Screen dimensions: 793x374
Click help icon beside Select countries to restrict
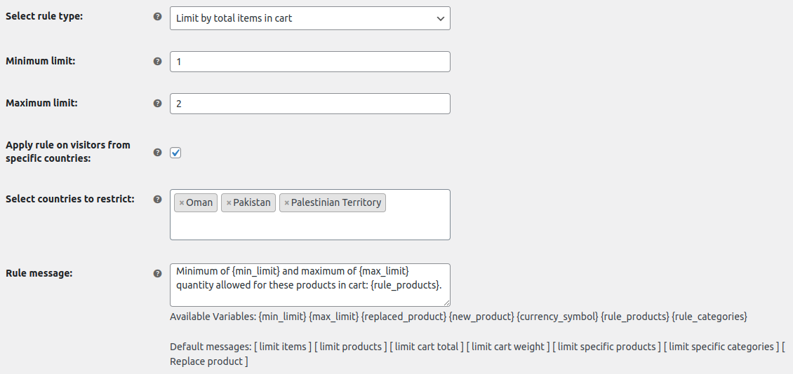click(x=157, y=200)
